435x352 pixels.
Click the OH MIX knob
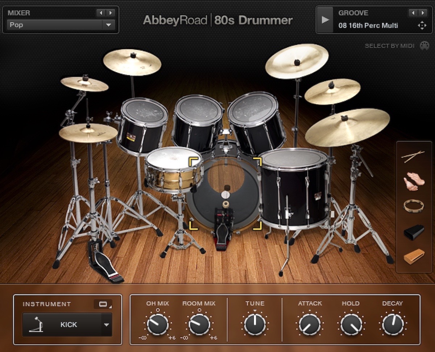tap(158, 324)
